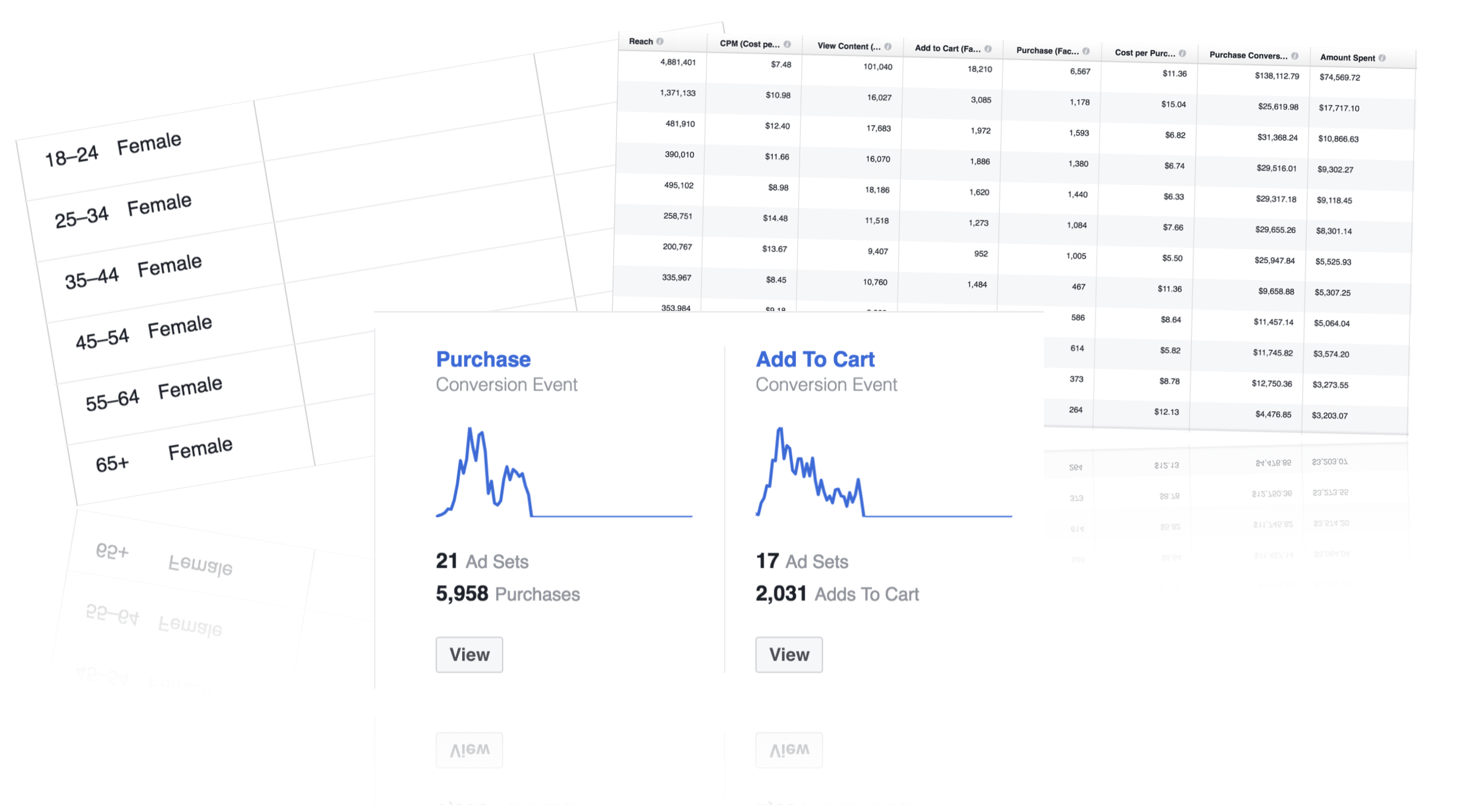The height and width of the screenshot is (805, 1462).
Task: Click the Add to Cart header info icon
Action: [988, 49]
